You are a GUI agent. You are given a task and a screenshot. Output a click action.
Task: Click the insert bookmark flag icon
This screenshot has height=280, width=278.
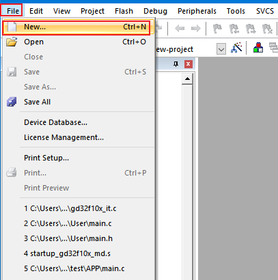217,29
